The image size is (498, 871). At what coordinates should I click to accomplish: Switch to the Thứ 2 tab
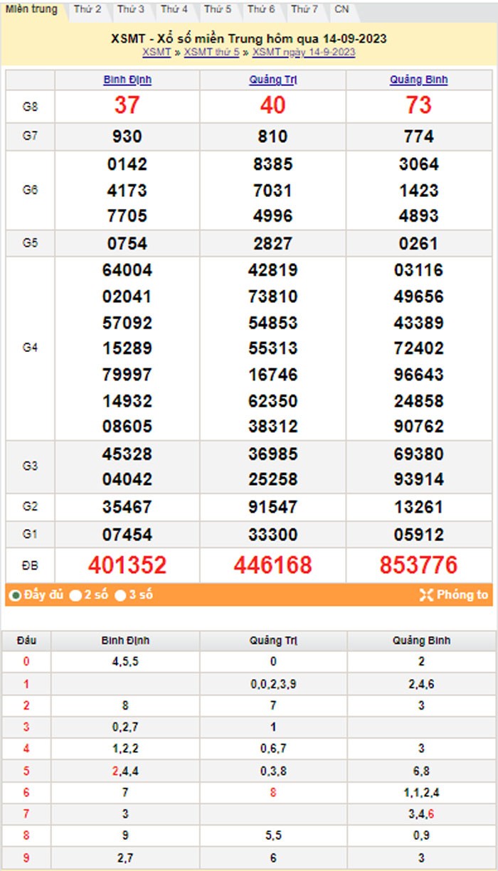tap(88, 10)
